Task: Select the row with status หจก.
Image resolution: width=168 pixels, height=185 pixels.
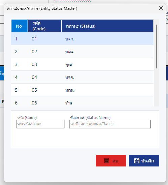Action: pyautogui.click(x=82, y=77)
